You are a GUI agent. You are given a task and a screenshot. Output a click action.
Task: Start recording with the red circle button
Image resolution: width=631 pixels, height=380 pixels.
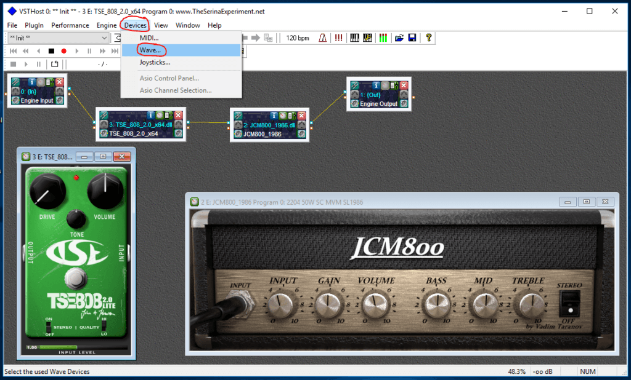(x=63, y=51)
